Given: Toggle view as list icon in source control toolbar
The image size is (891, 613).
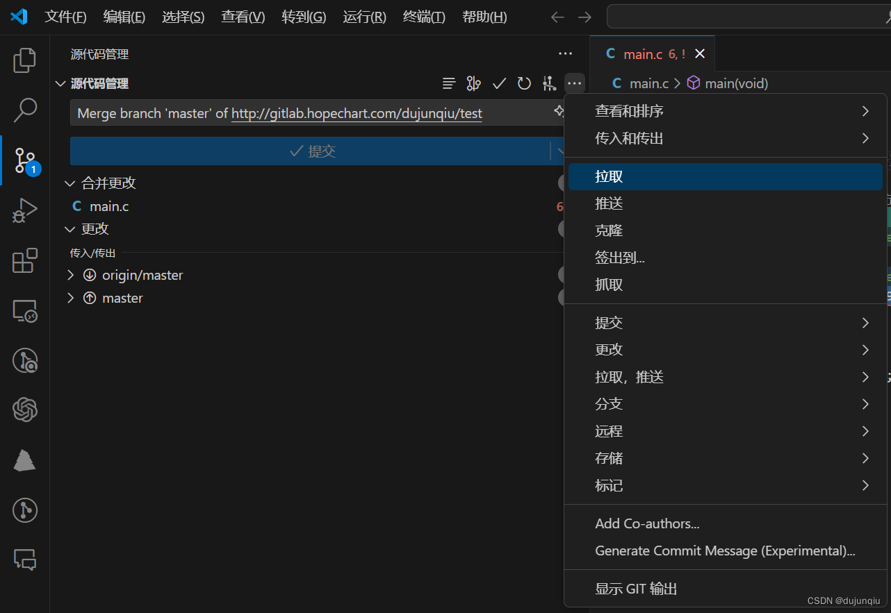Looking at the screenshot, I should point(449,84).
